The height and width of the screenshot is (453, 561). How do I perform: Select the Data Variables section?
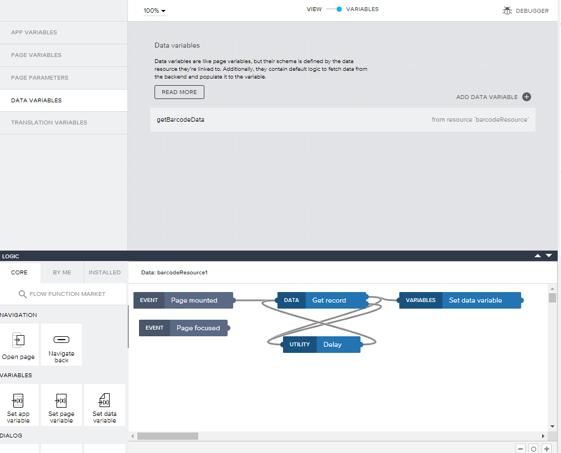click(x=64, y=100)
